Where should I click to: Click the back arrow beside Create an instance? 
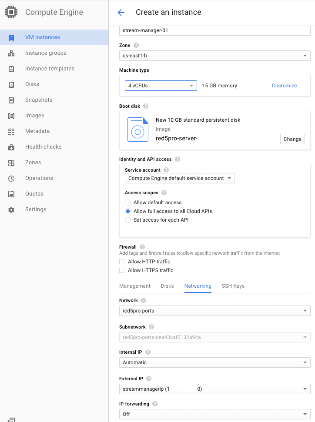(121, 12)
